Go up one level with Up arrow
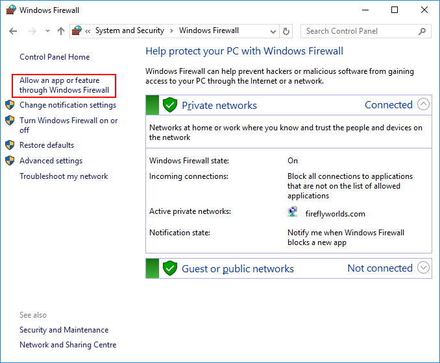The image size is (440, 363). pos(61,31)
